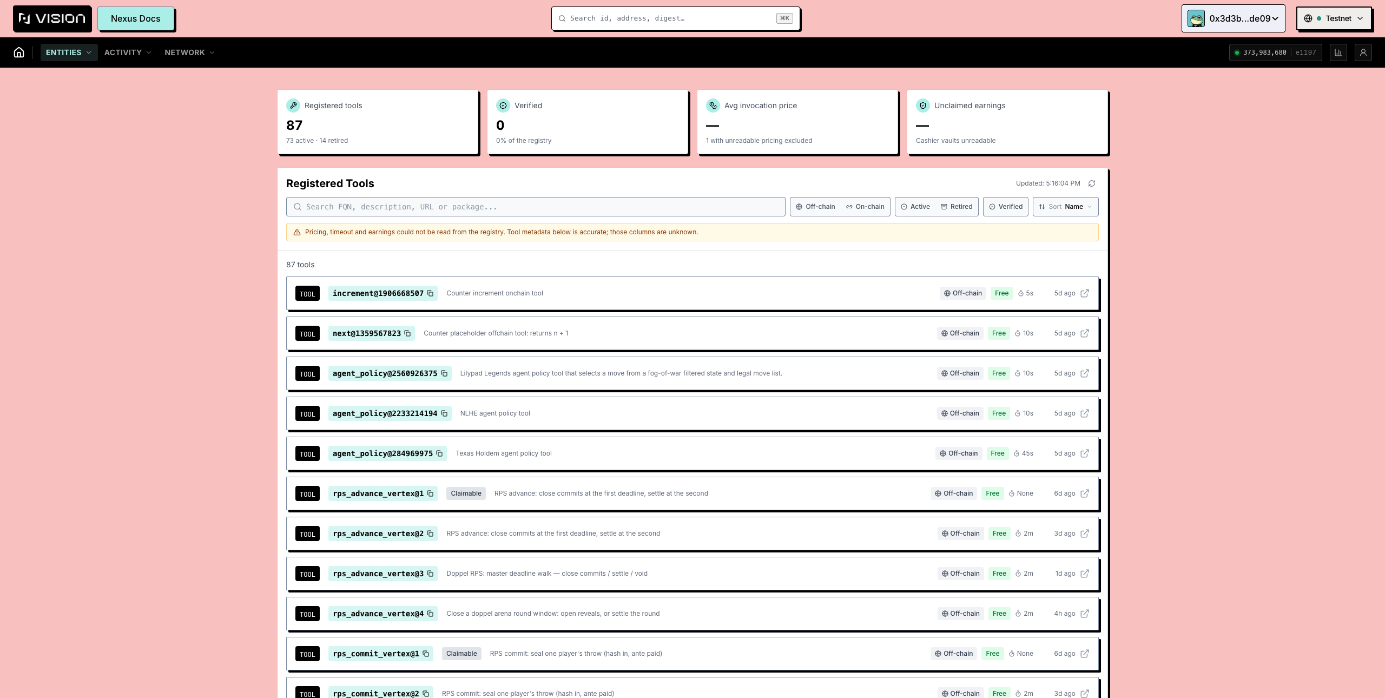Copy the rps_commit_vertex@1 name
Screen dimensions: 1385x698
click(x=426, y=654)
